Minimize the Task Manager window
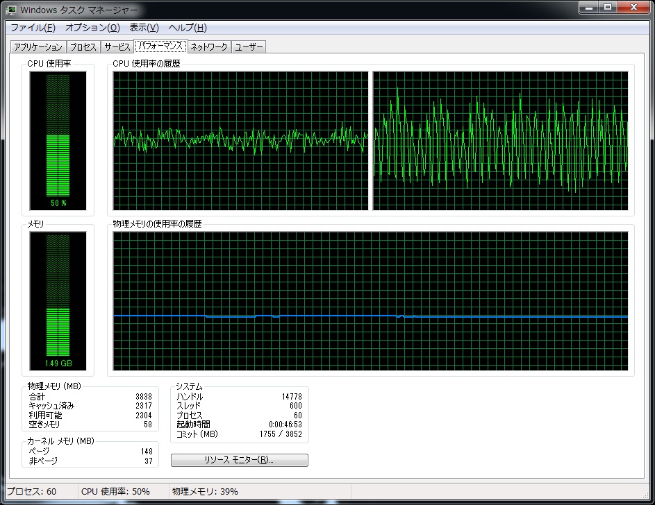Image resolution: width=655 pixels, height=505 pixels. pyautogui.click(x=589, y=7)
